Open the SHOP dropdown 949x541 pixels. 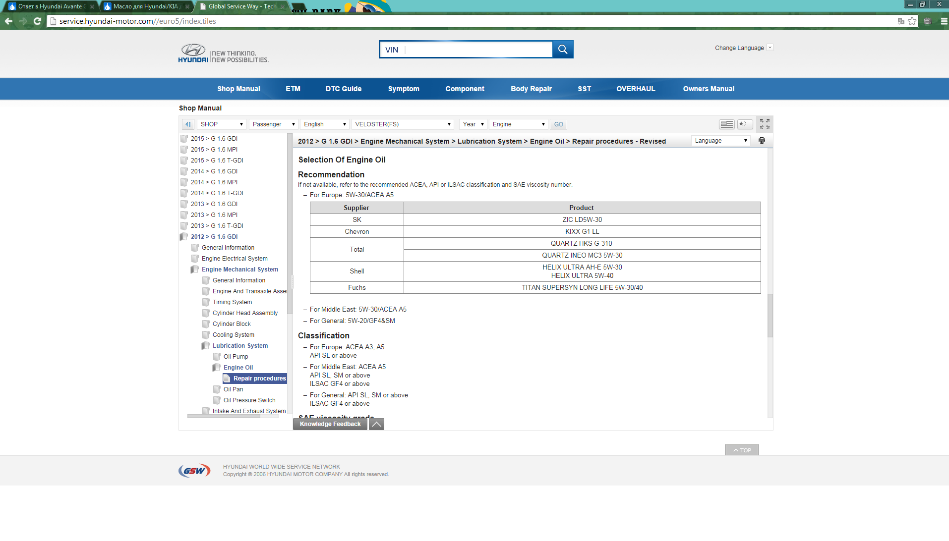(x=221, y=124)
